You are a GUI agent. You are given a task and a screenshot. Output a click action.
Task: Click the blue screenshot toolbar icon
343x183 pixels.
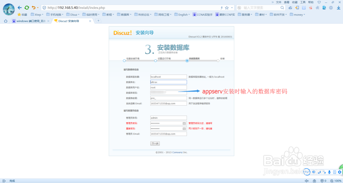click(x=304, y=8)
